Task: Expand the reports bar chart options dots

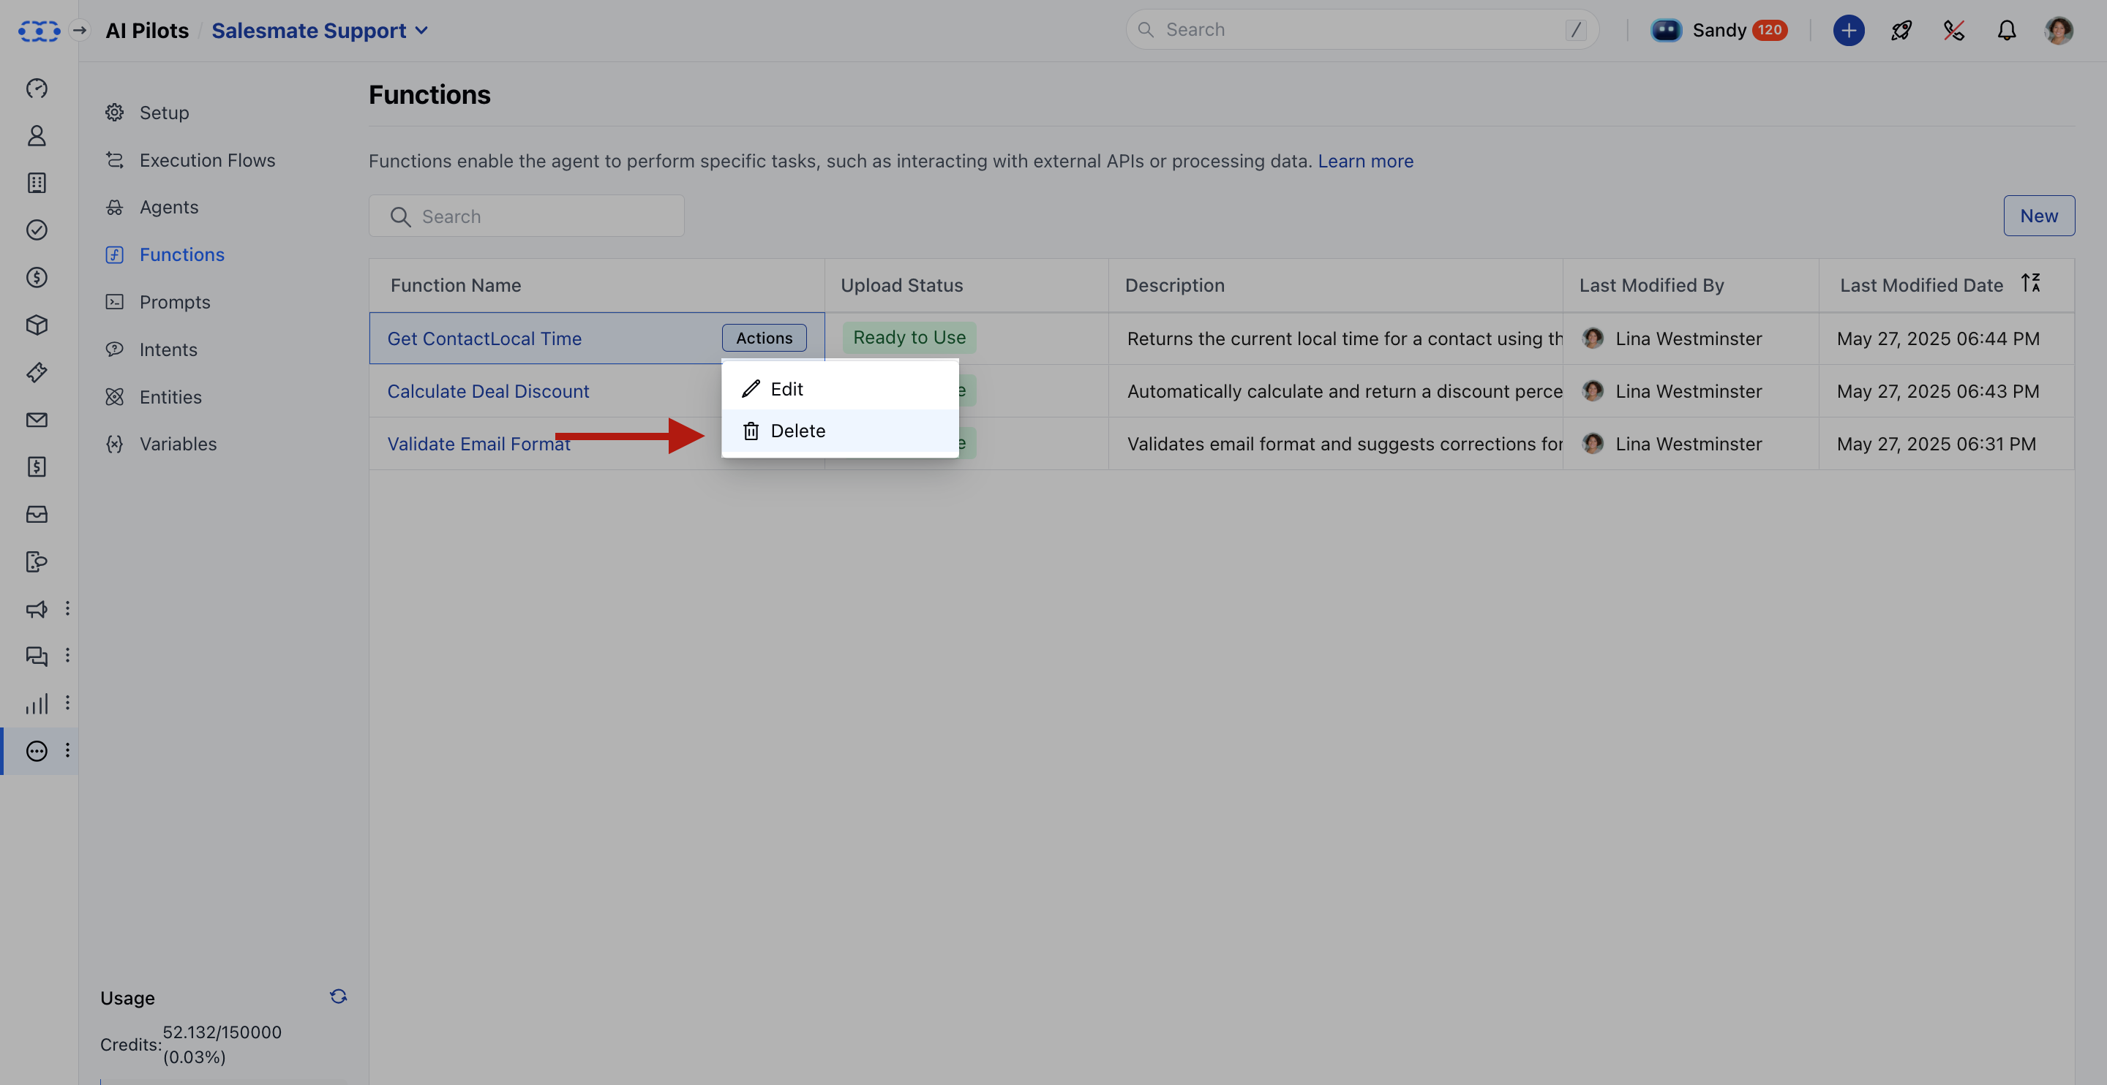Action: pos(67,703)
